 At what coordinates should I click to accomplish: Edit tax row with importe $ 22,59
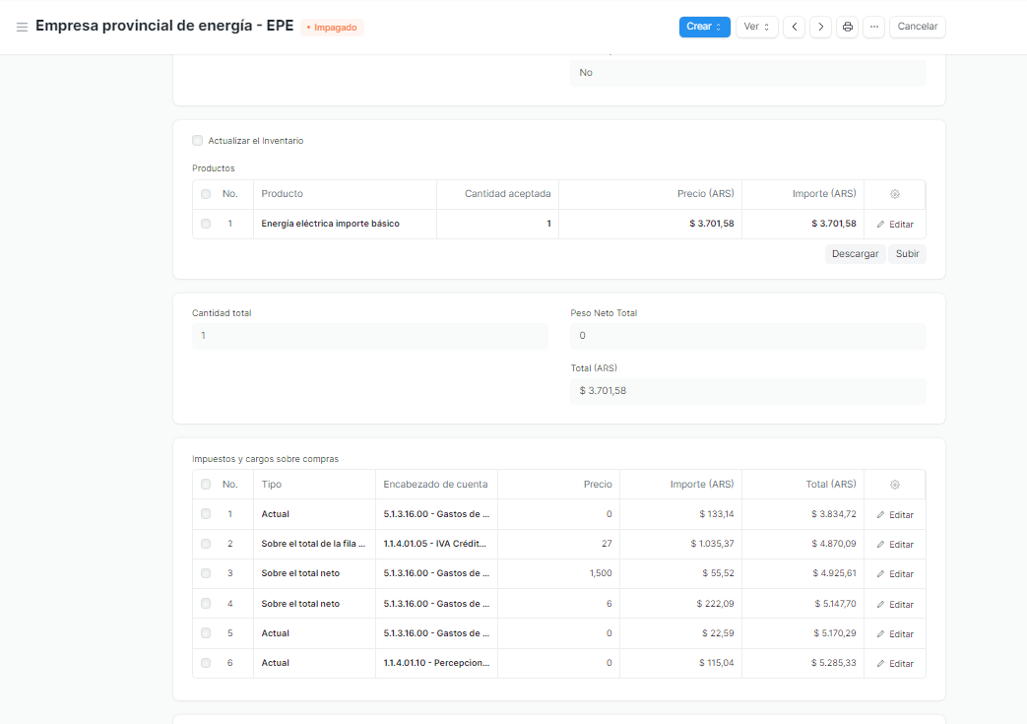pyautogui.click(x=895, y=634)
